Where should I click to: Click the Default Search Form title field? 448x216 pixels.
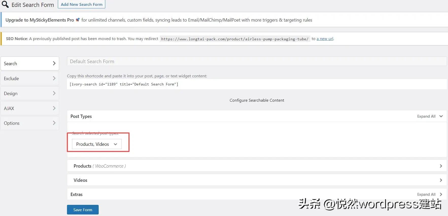(x=256, y=61)
